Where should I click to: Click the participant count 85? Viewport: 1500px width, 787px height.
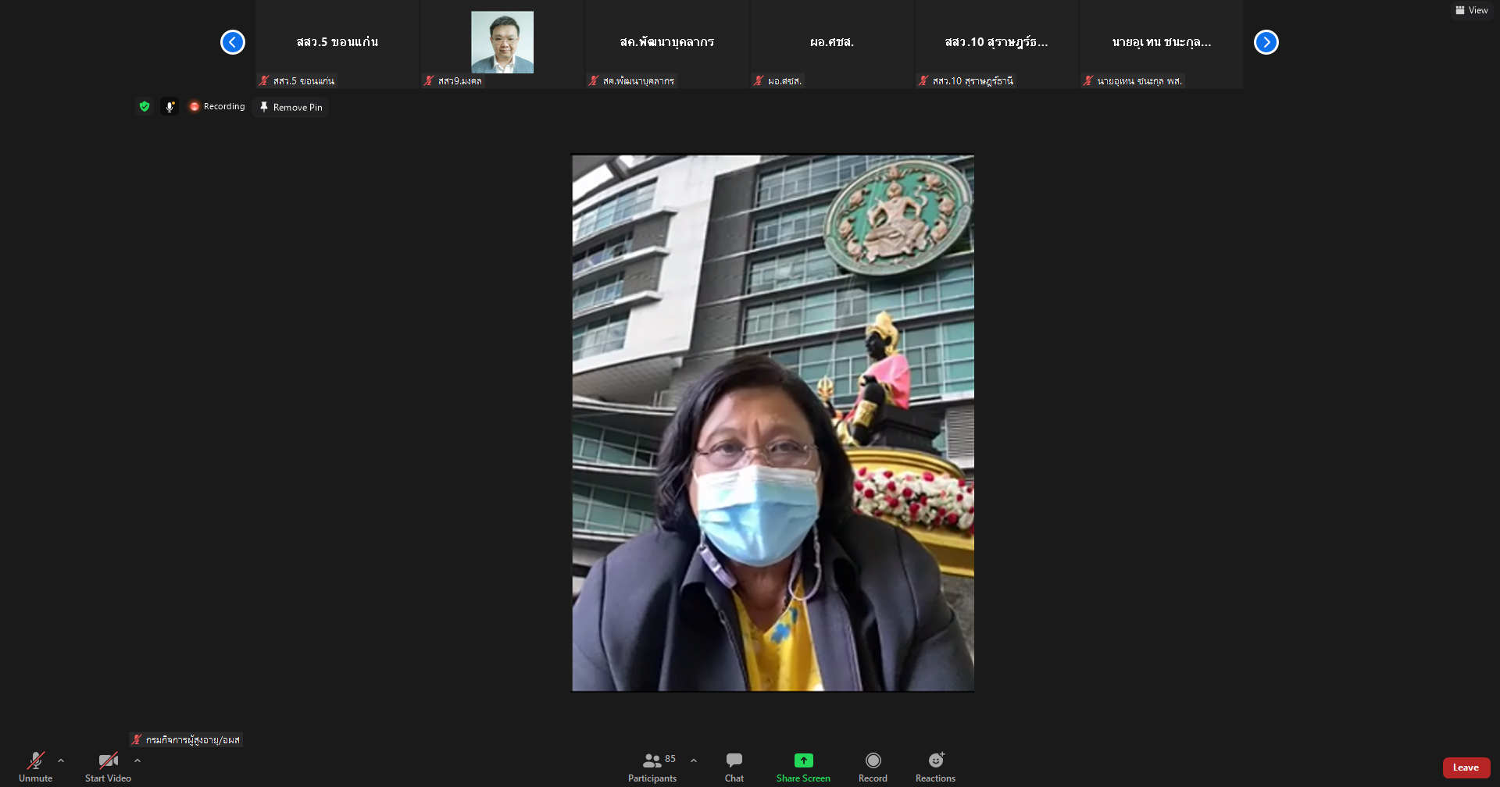[670, 759]
